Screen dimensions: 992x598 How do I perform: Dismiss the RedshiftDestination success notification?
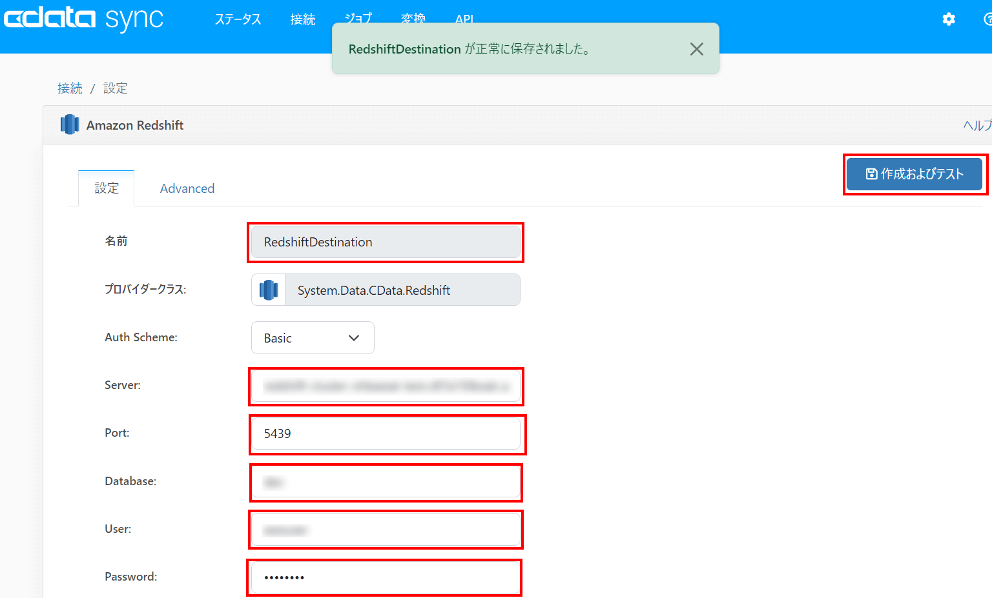tap(697, 49)
